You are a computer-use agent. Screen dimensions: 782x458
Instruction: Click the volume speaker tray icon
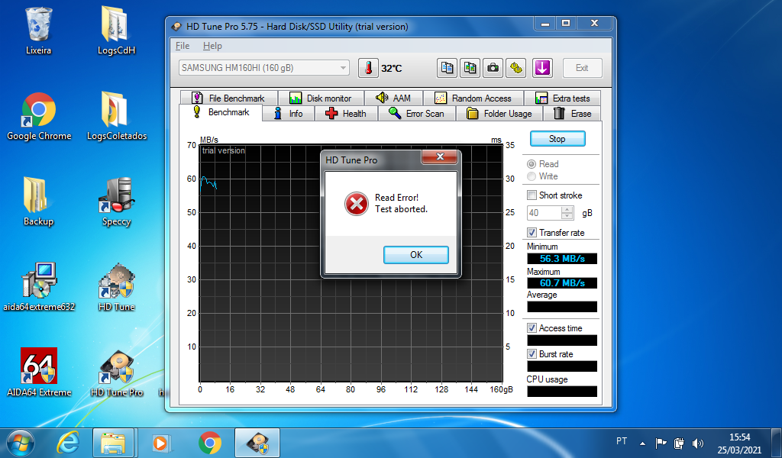pos(698,443)
